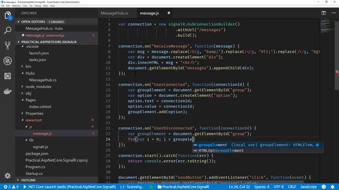This screenshot has width=339, height=190.
Task: Change encoding via UTF-8 indicator
Action: point(279,187)
